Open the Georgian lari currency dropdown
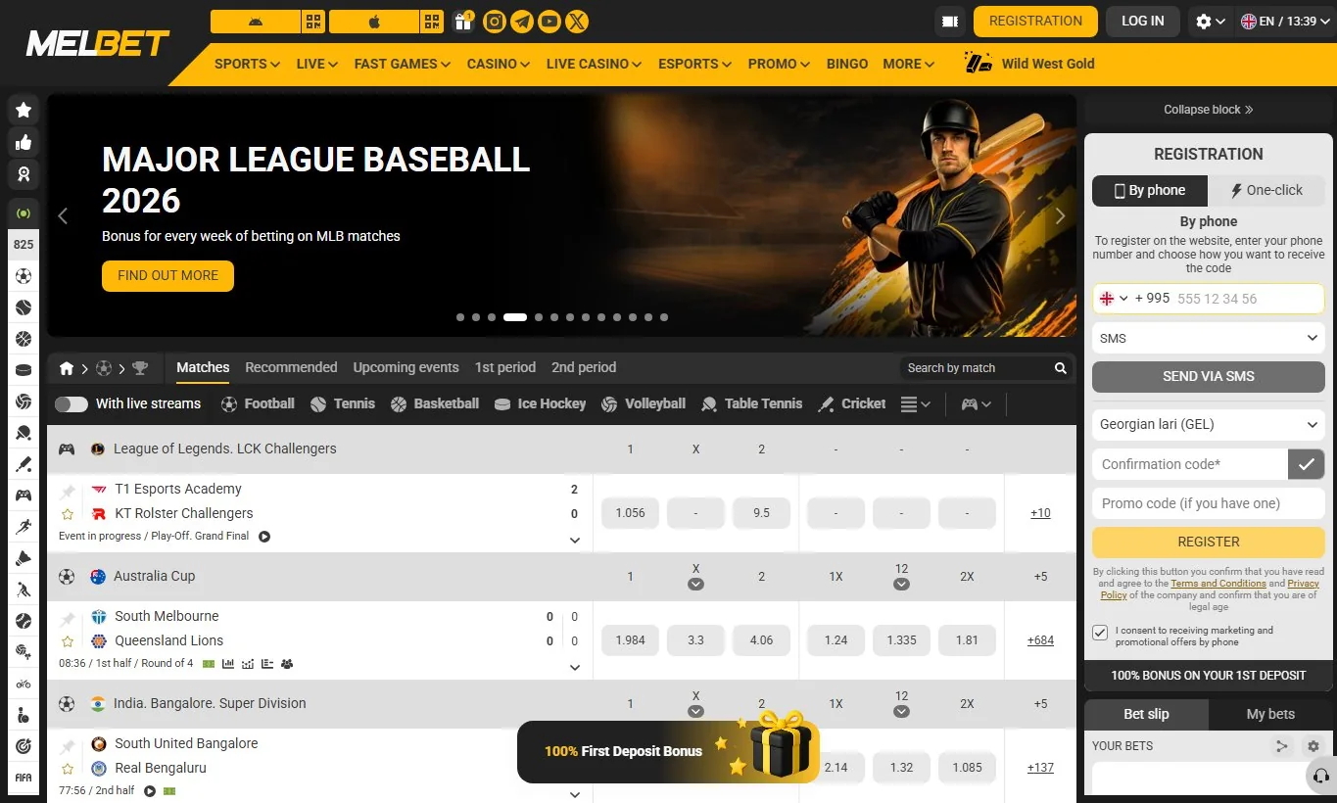 point(1209,425)
